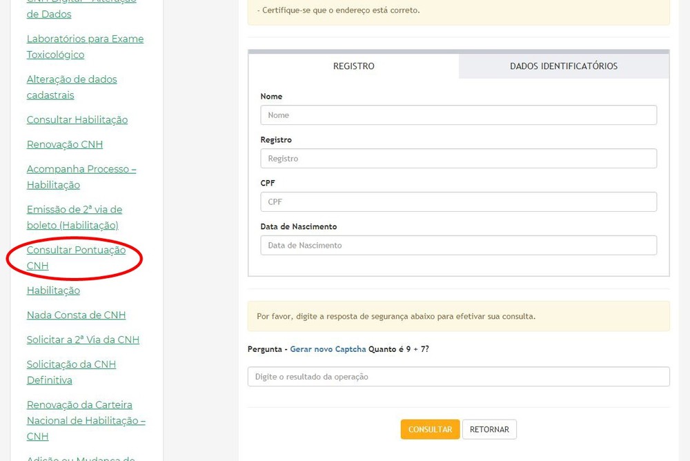Switch to the DADOS IDENTIFICATÓRIOS tab
Image resolution: width=690 pixels, height=461 pixels.
pyautogui.click(x=562, y=66)
